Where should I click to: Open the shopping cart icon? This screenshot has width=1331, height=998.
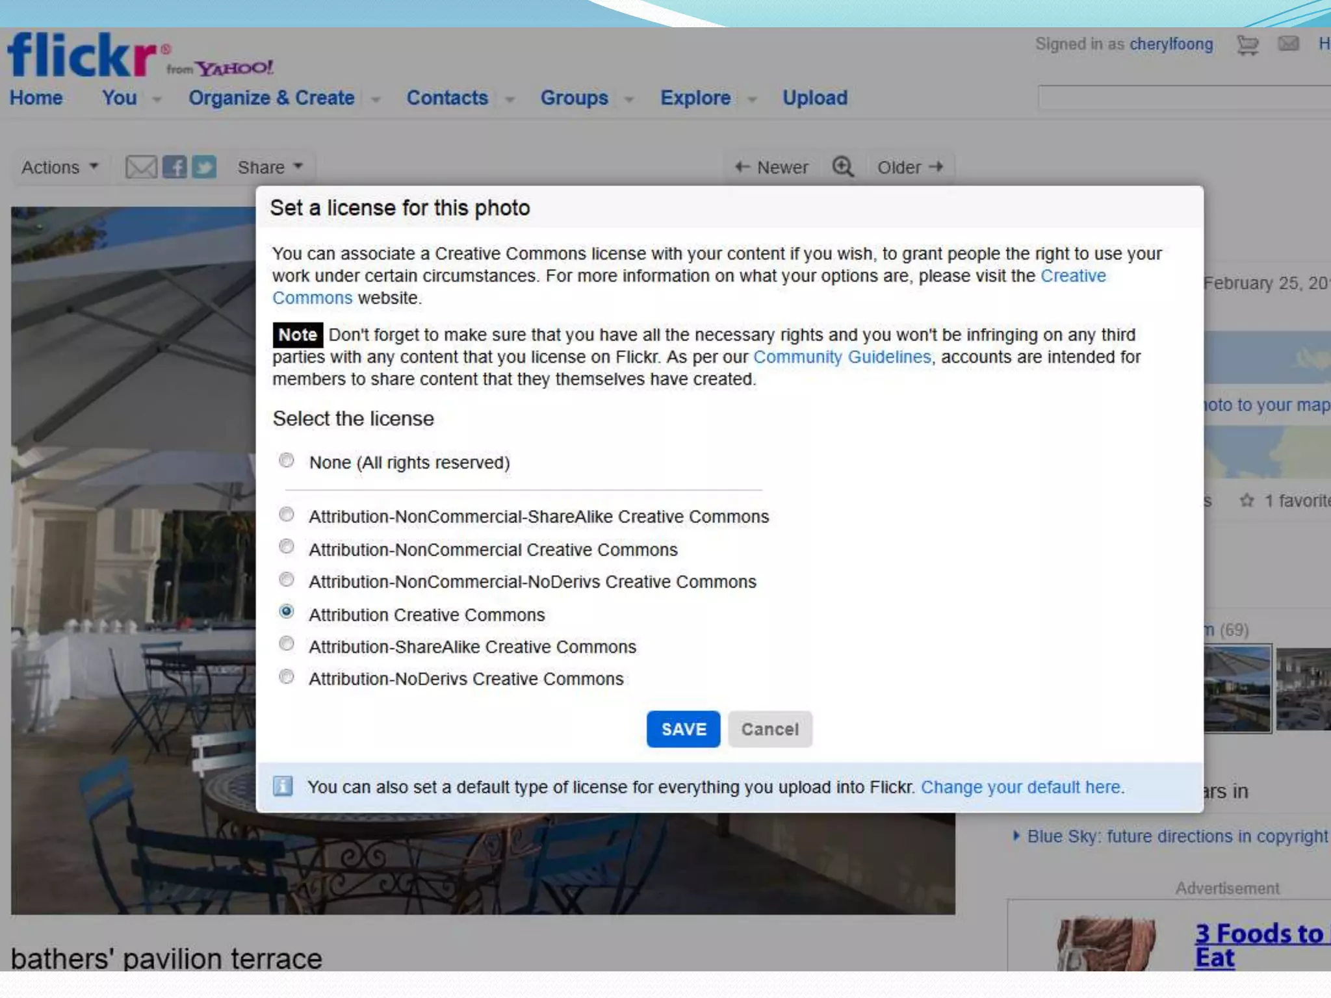(x=1247, y=45)
